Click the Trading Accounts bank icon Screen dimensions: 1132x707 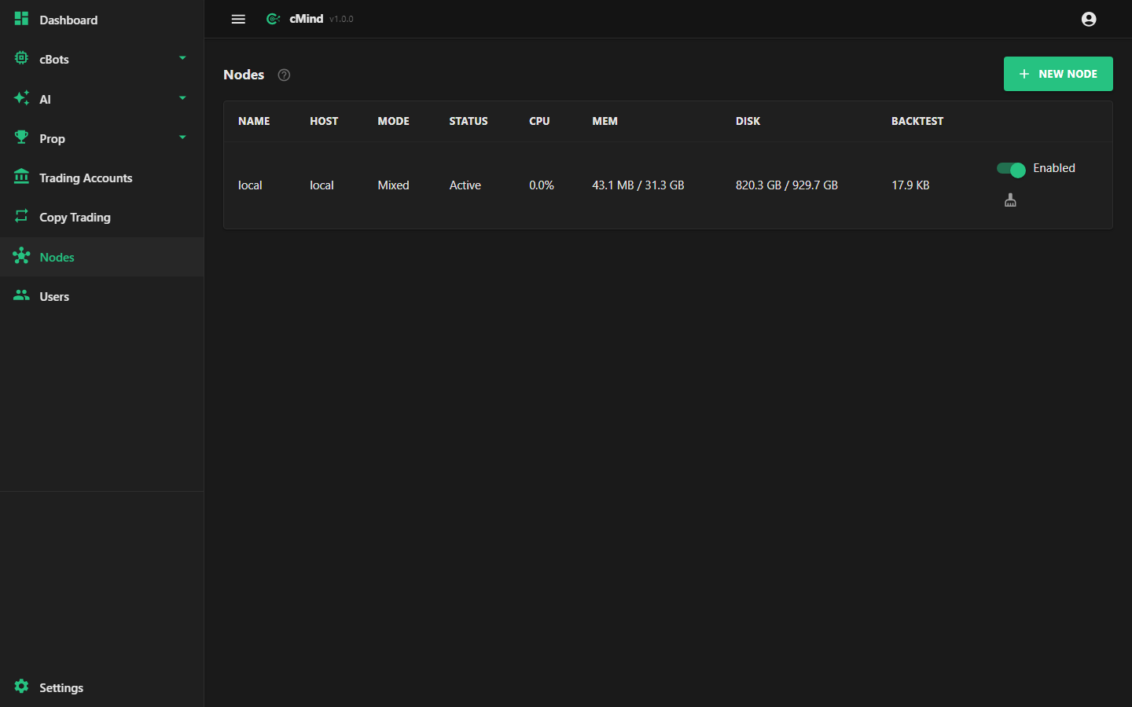tap(21, 177)
